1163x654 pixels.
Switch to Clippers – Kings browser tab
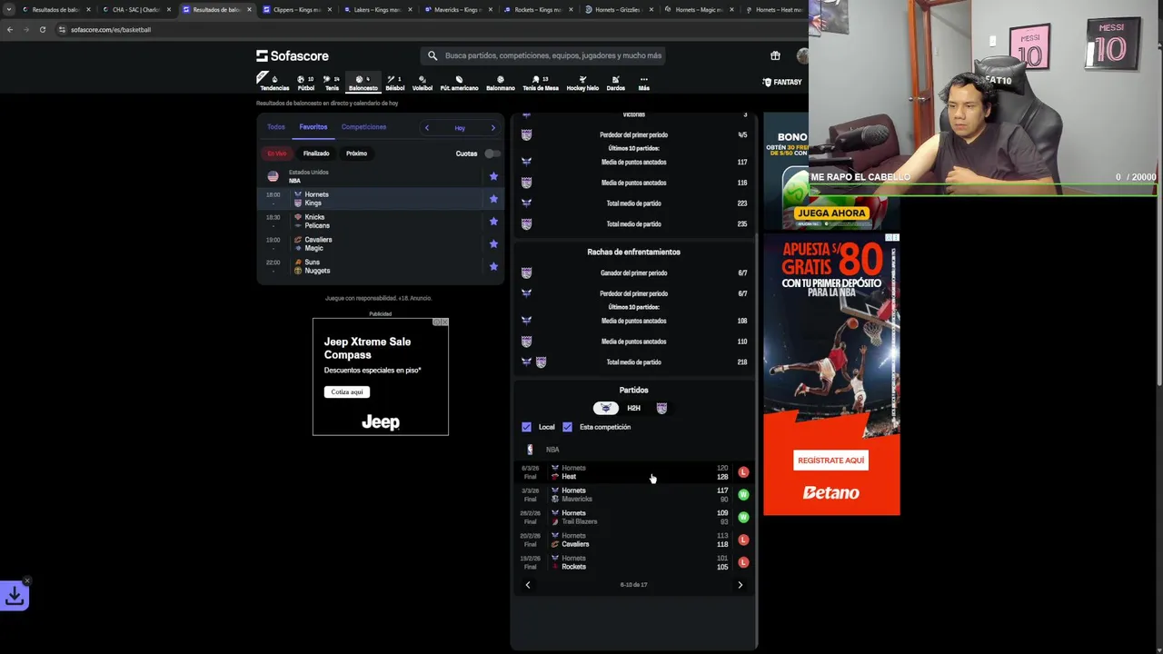point(296,9)
